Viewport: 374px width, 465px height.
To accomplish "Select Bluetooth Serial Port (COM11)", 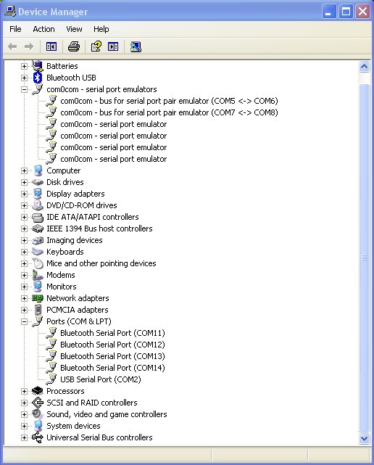I will coord(112,333).
